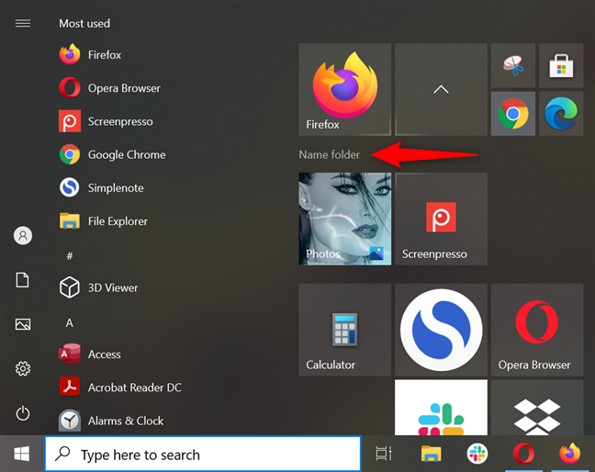This screenshot has width=595, height=472.
Task: Launch Google Chrome from the app list
Action: pos(112,154)
